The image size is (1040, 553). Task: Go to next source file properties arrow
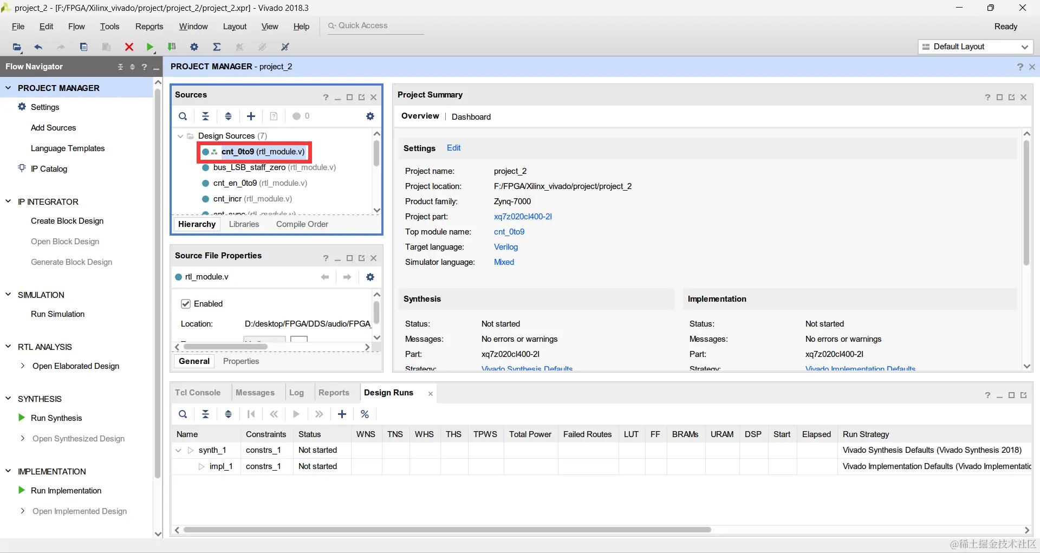347,277
